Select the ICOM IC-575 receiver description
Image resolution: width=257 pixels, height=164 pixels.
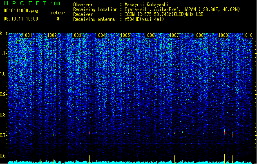[x=164, y=14]
